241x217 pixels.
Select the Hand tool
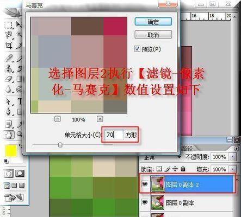point(9,135)
